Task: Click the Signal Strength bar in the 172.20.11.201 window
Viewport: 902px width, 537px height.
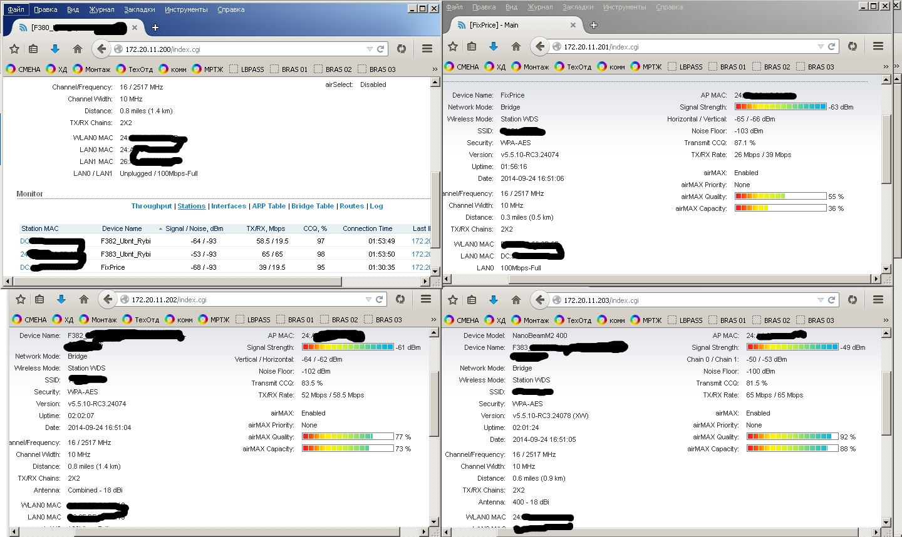Action: (x=780, y=107)
